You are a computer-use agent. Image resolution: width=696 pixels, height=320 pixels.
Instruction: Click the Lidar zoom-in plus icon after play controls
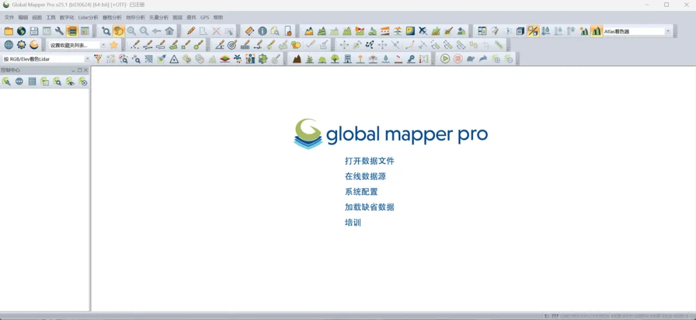coord(497,59)
